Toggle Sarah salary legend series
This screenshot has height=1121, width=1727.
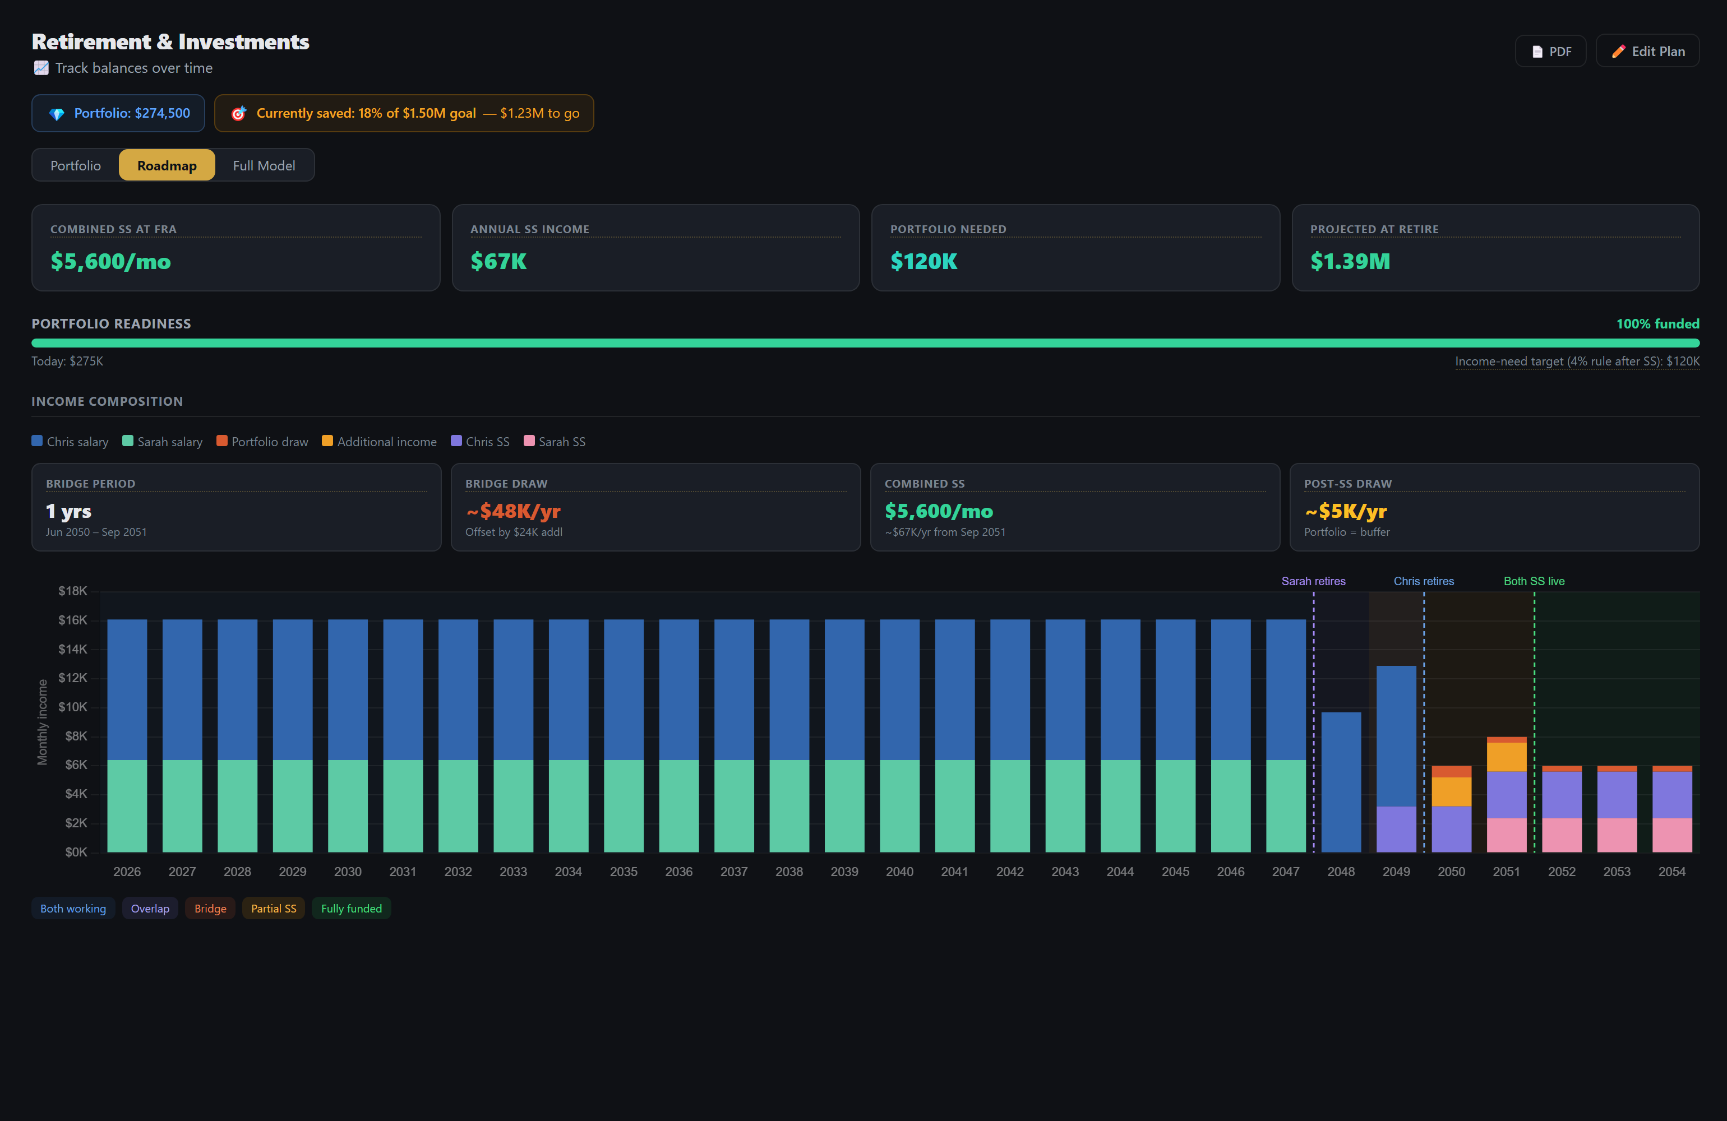(x=163, y=442)
